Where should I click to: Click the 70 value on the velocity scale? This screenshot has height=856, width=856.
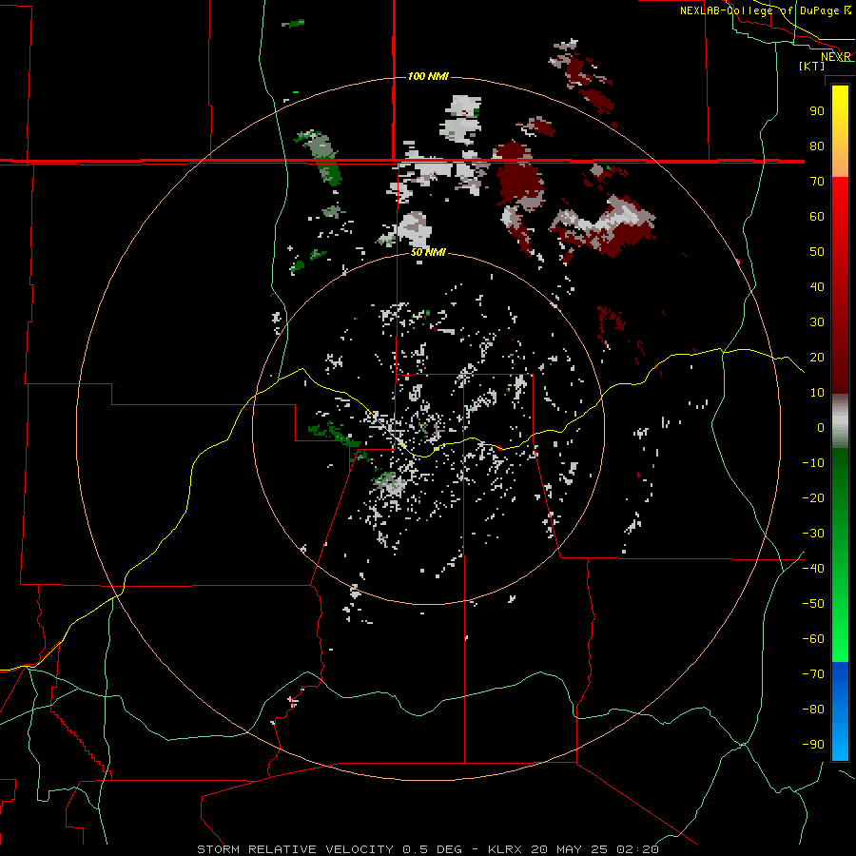coord(817,182)
